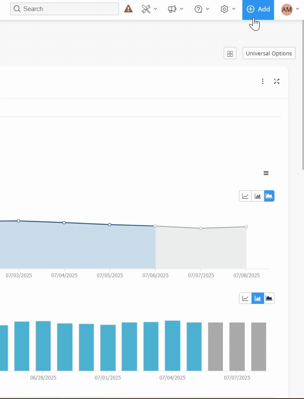Expand the widget to full screen

pyautogui.click(x=277, y=81)
